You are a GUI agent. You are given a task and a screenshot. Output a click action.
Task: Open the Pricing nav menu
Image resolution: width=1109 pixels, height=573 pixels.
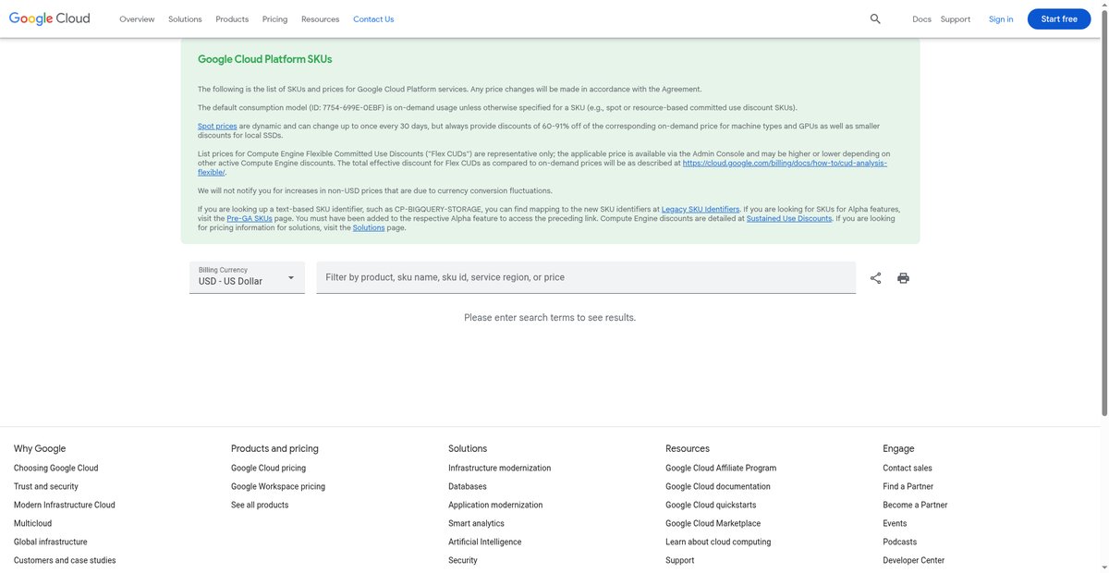pyautogui.click(x=274, y=19)
